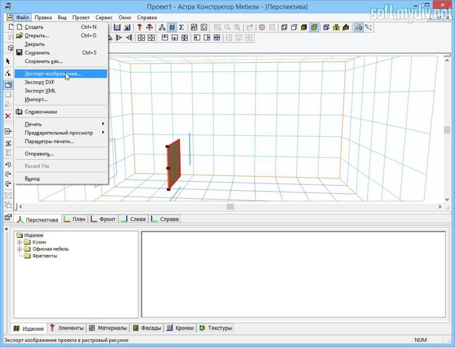Switch to the План view tab
455x347 pixels.
[74, 219]
